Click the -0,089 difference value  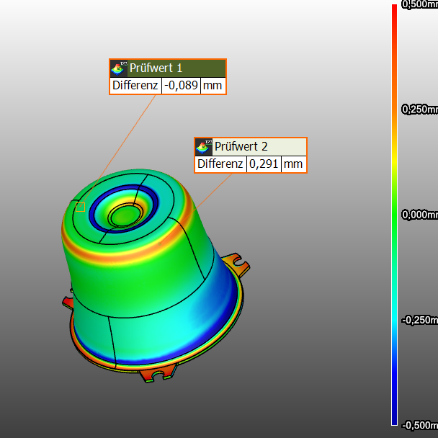182,86
